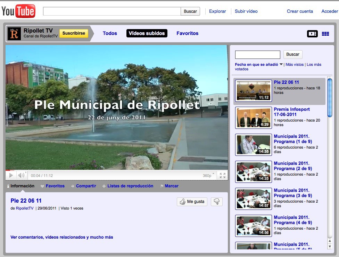
Task: Subscribe with the Suscribirse button
Action: (74, 33)
